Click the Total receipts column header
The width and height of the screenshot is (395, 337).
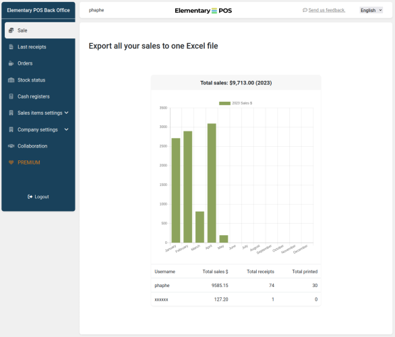260,272
